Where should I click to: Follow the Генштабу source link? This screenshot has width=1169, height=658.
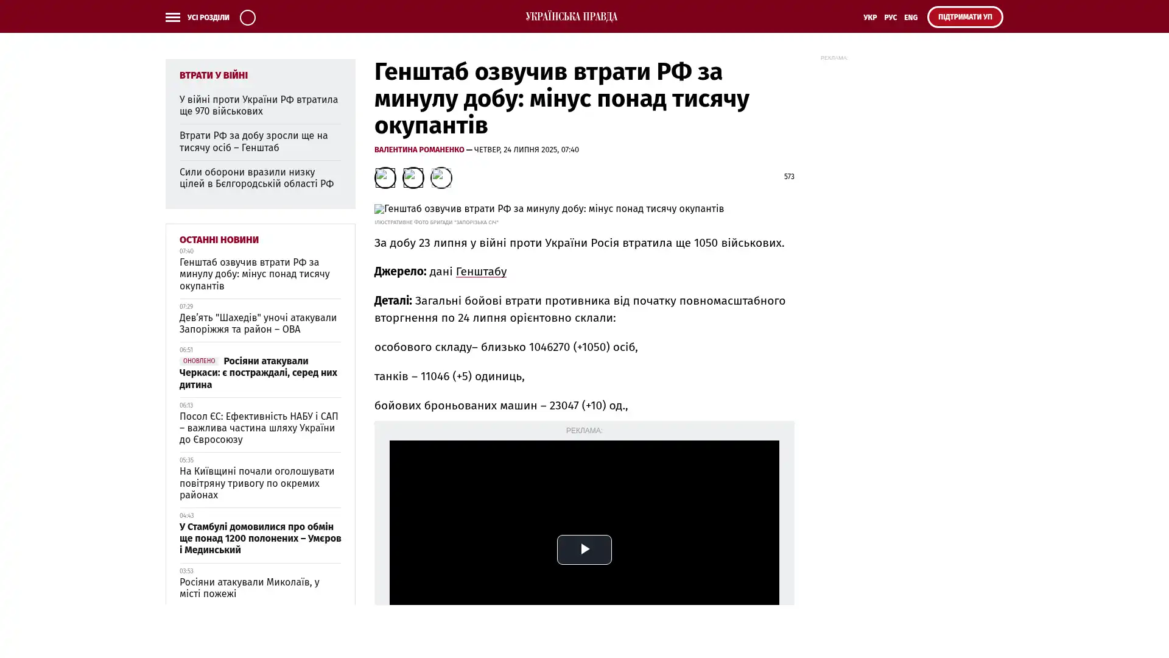click(x=481, y=272)
